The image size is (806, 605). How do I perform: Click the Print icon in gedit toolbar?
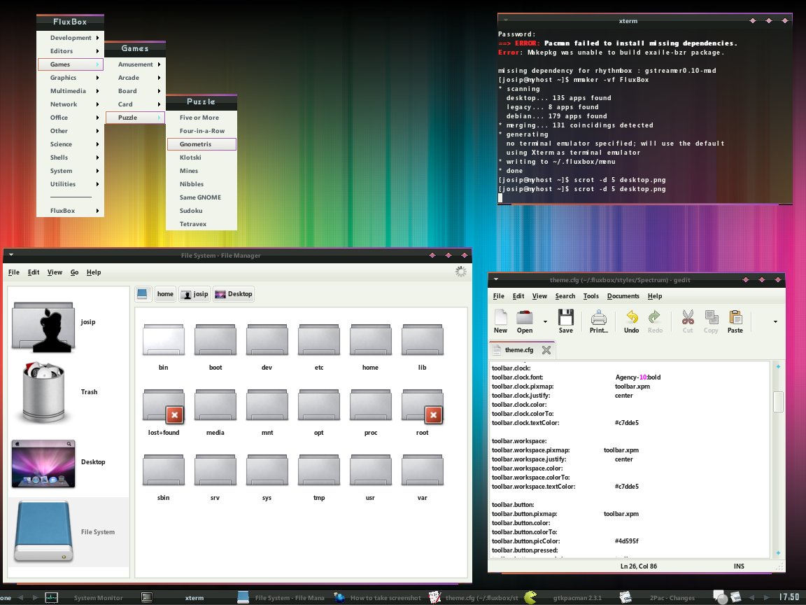point(598,321)
